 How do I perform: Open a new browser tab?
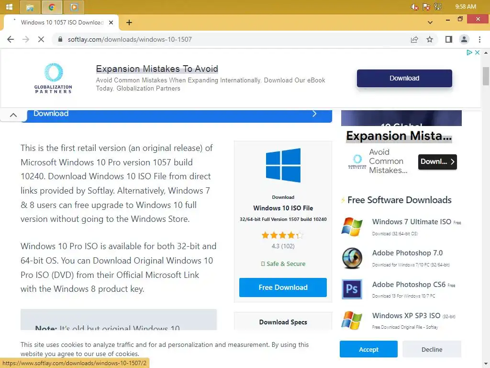[129, 23]
